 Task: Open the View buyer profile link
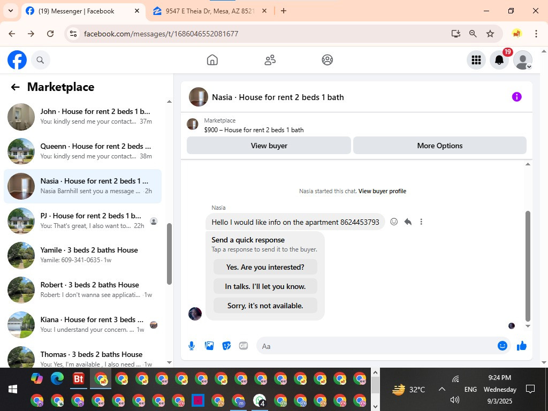[x=382, y=191]
